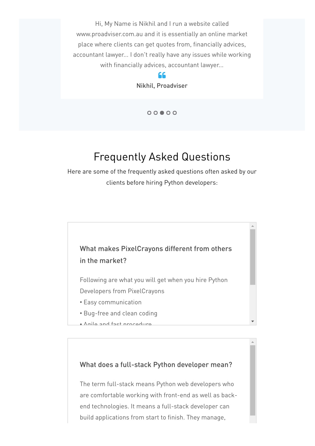Click the 'Easy communication' bullet point

[111, 302]
